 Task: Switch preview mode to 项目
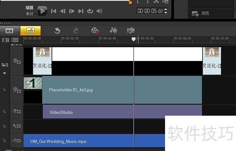tap(30, 8)
